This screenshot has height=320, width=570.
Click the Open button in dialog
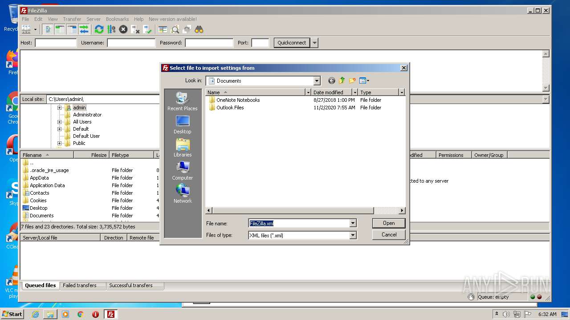(389, 223)
